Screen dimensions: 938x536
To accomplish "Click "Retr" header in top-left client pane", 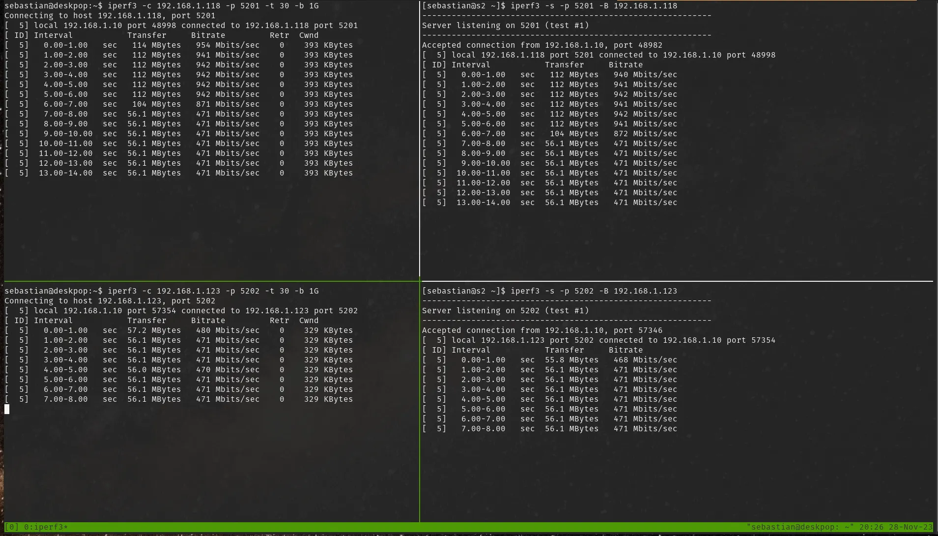I will point(280,35).
